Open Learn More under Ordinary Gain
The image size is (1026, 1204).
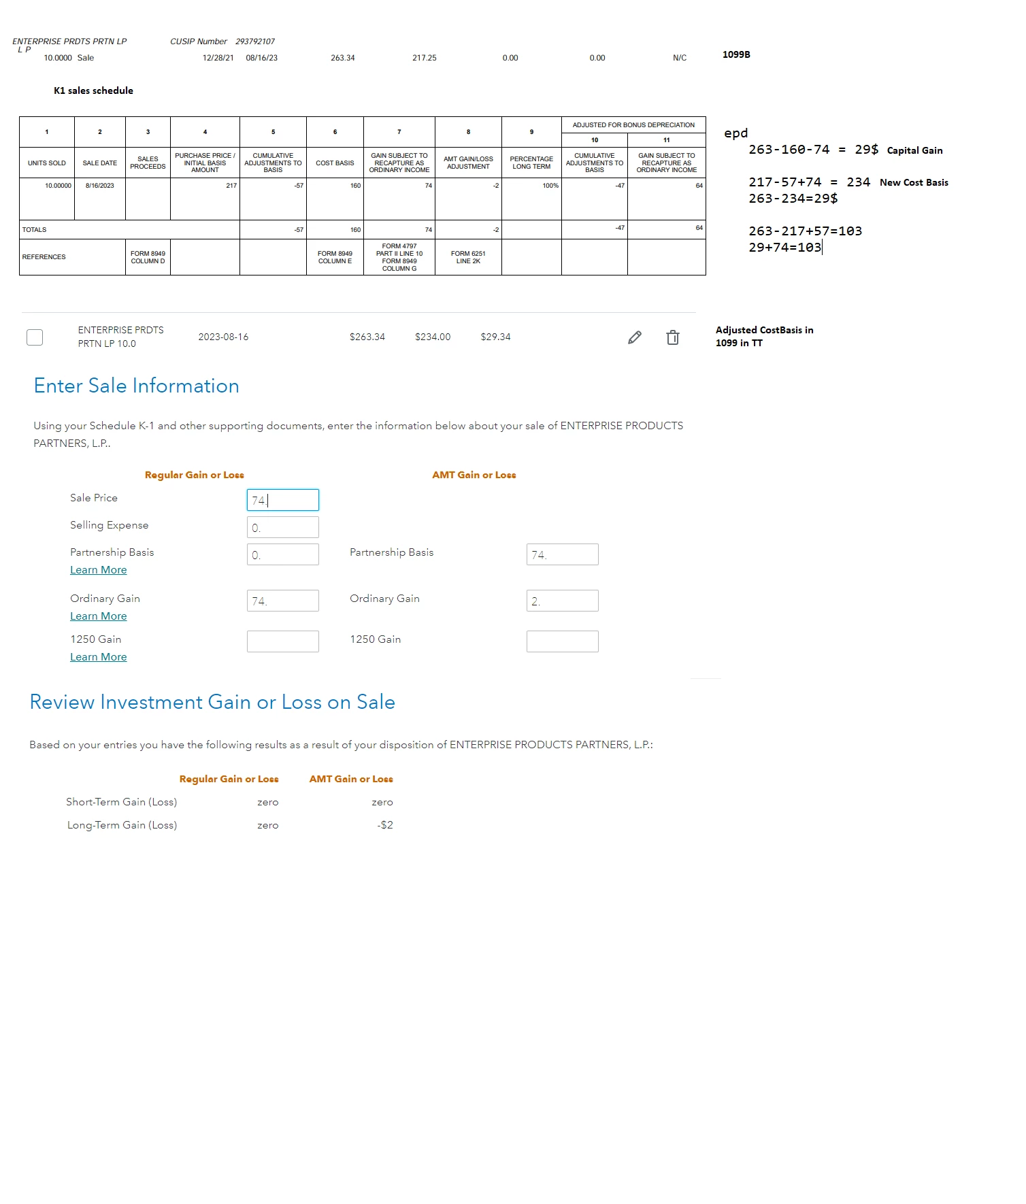click(98, 616)
